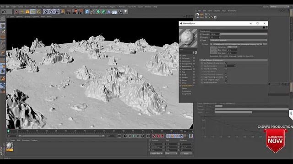Open the displacement Type dropdown
The width and height of the screenshot is (293, 164).
click(x=239, y=40)
